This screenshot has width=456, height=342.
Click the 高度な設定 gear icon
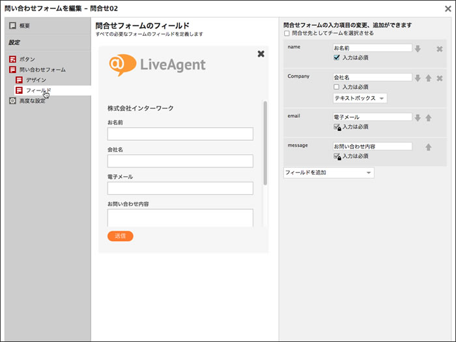pos(12,101)
